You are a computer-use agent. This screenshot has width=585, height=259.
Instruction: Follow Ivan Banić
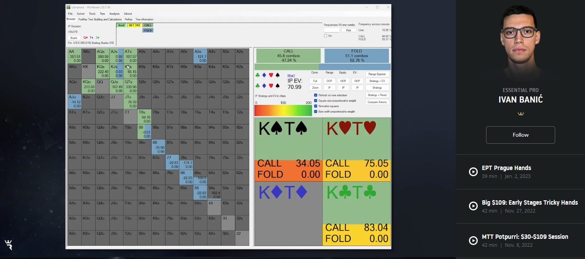tap(520, 135)
